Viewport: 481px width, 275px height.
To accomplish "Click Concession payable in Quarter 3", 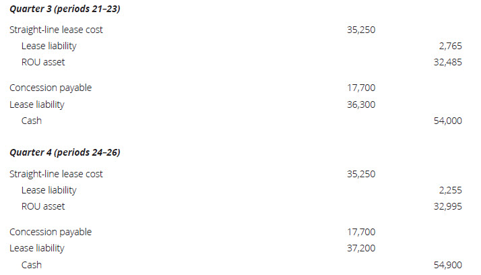I will (51, 88).
